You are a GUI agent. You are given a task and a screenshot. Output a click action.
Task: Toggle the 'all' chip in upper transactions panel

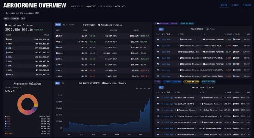pyautogui.click(x=161, y=29)
